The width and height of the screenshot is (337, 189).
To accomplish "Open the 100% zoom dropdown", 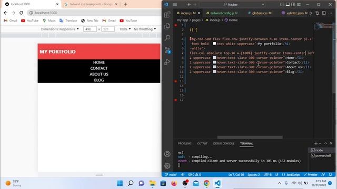I will pos(125,29).
